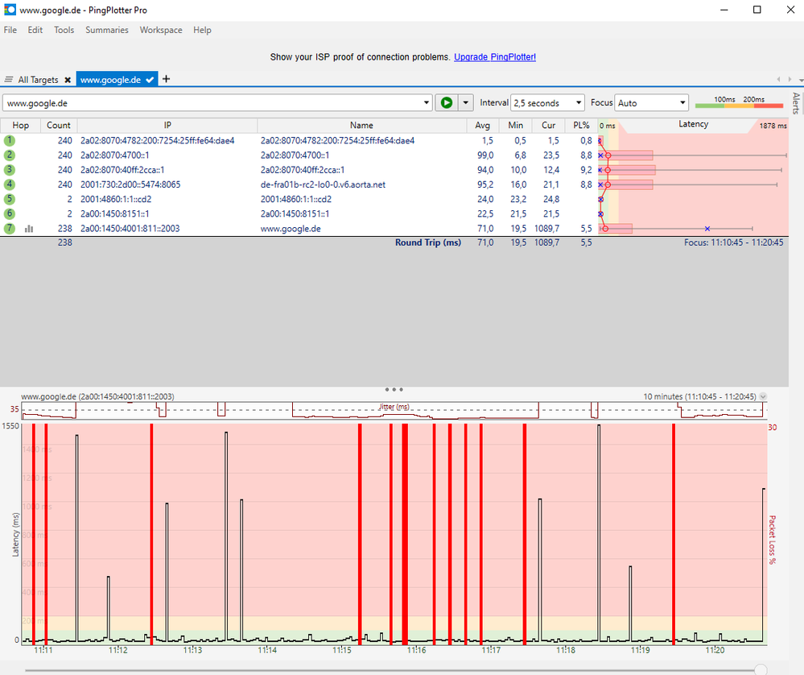
Task: Open the dropdown arrow beside the play button
Action: pos(465,102)
